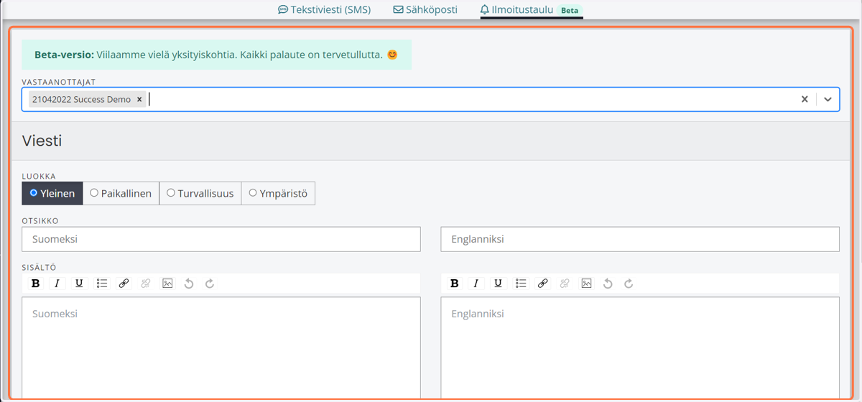
Task: Insert bullet list in Finnish editor
Action: tap(102, 284)
